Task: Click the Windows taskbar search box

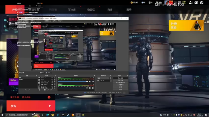Action: (22, 115)
